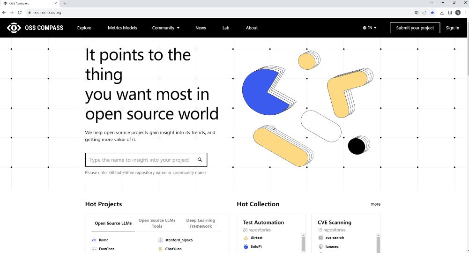Open the EN language dropdown
This screenshot has height=253, width=469.
click(x=370, y=28)
